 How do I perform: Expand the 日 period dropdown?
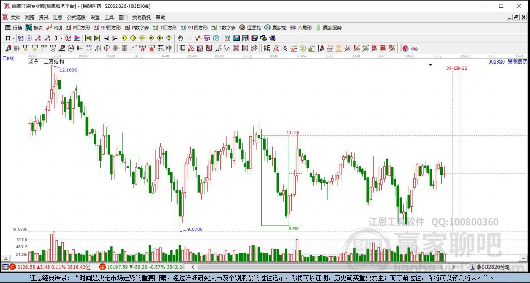(13, 38)
